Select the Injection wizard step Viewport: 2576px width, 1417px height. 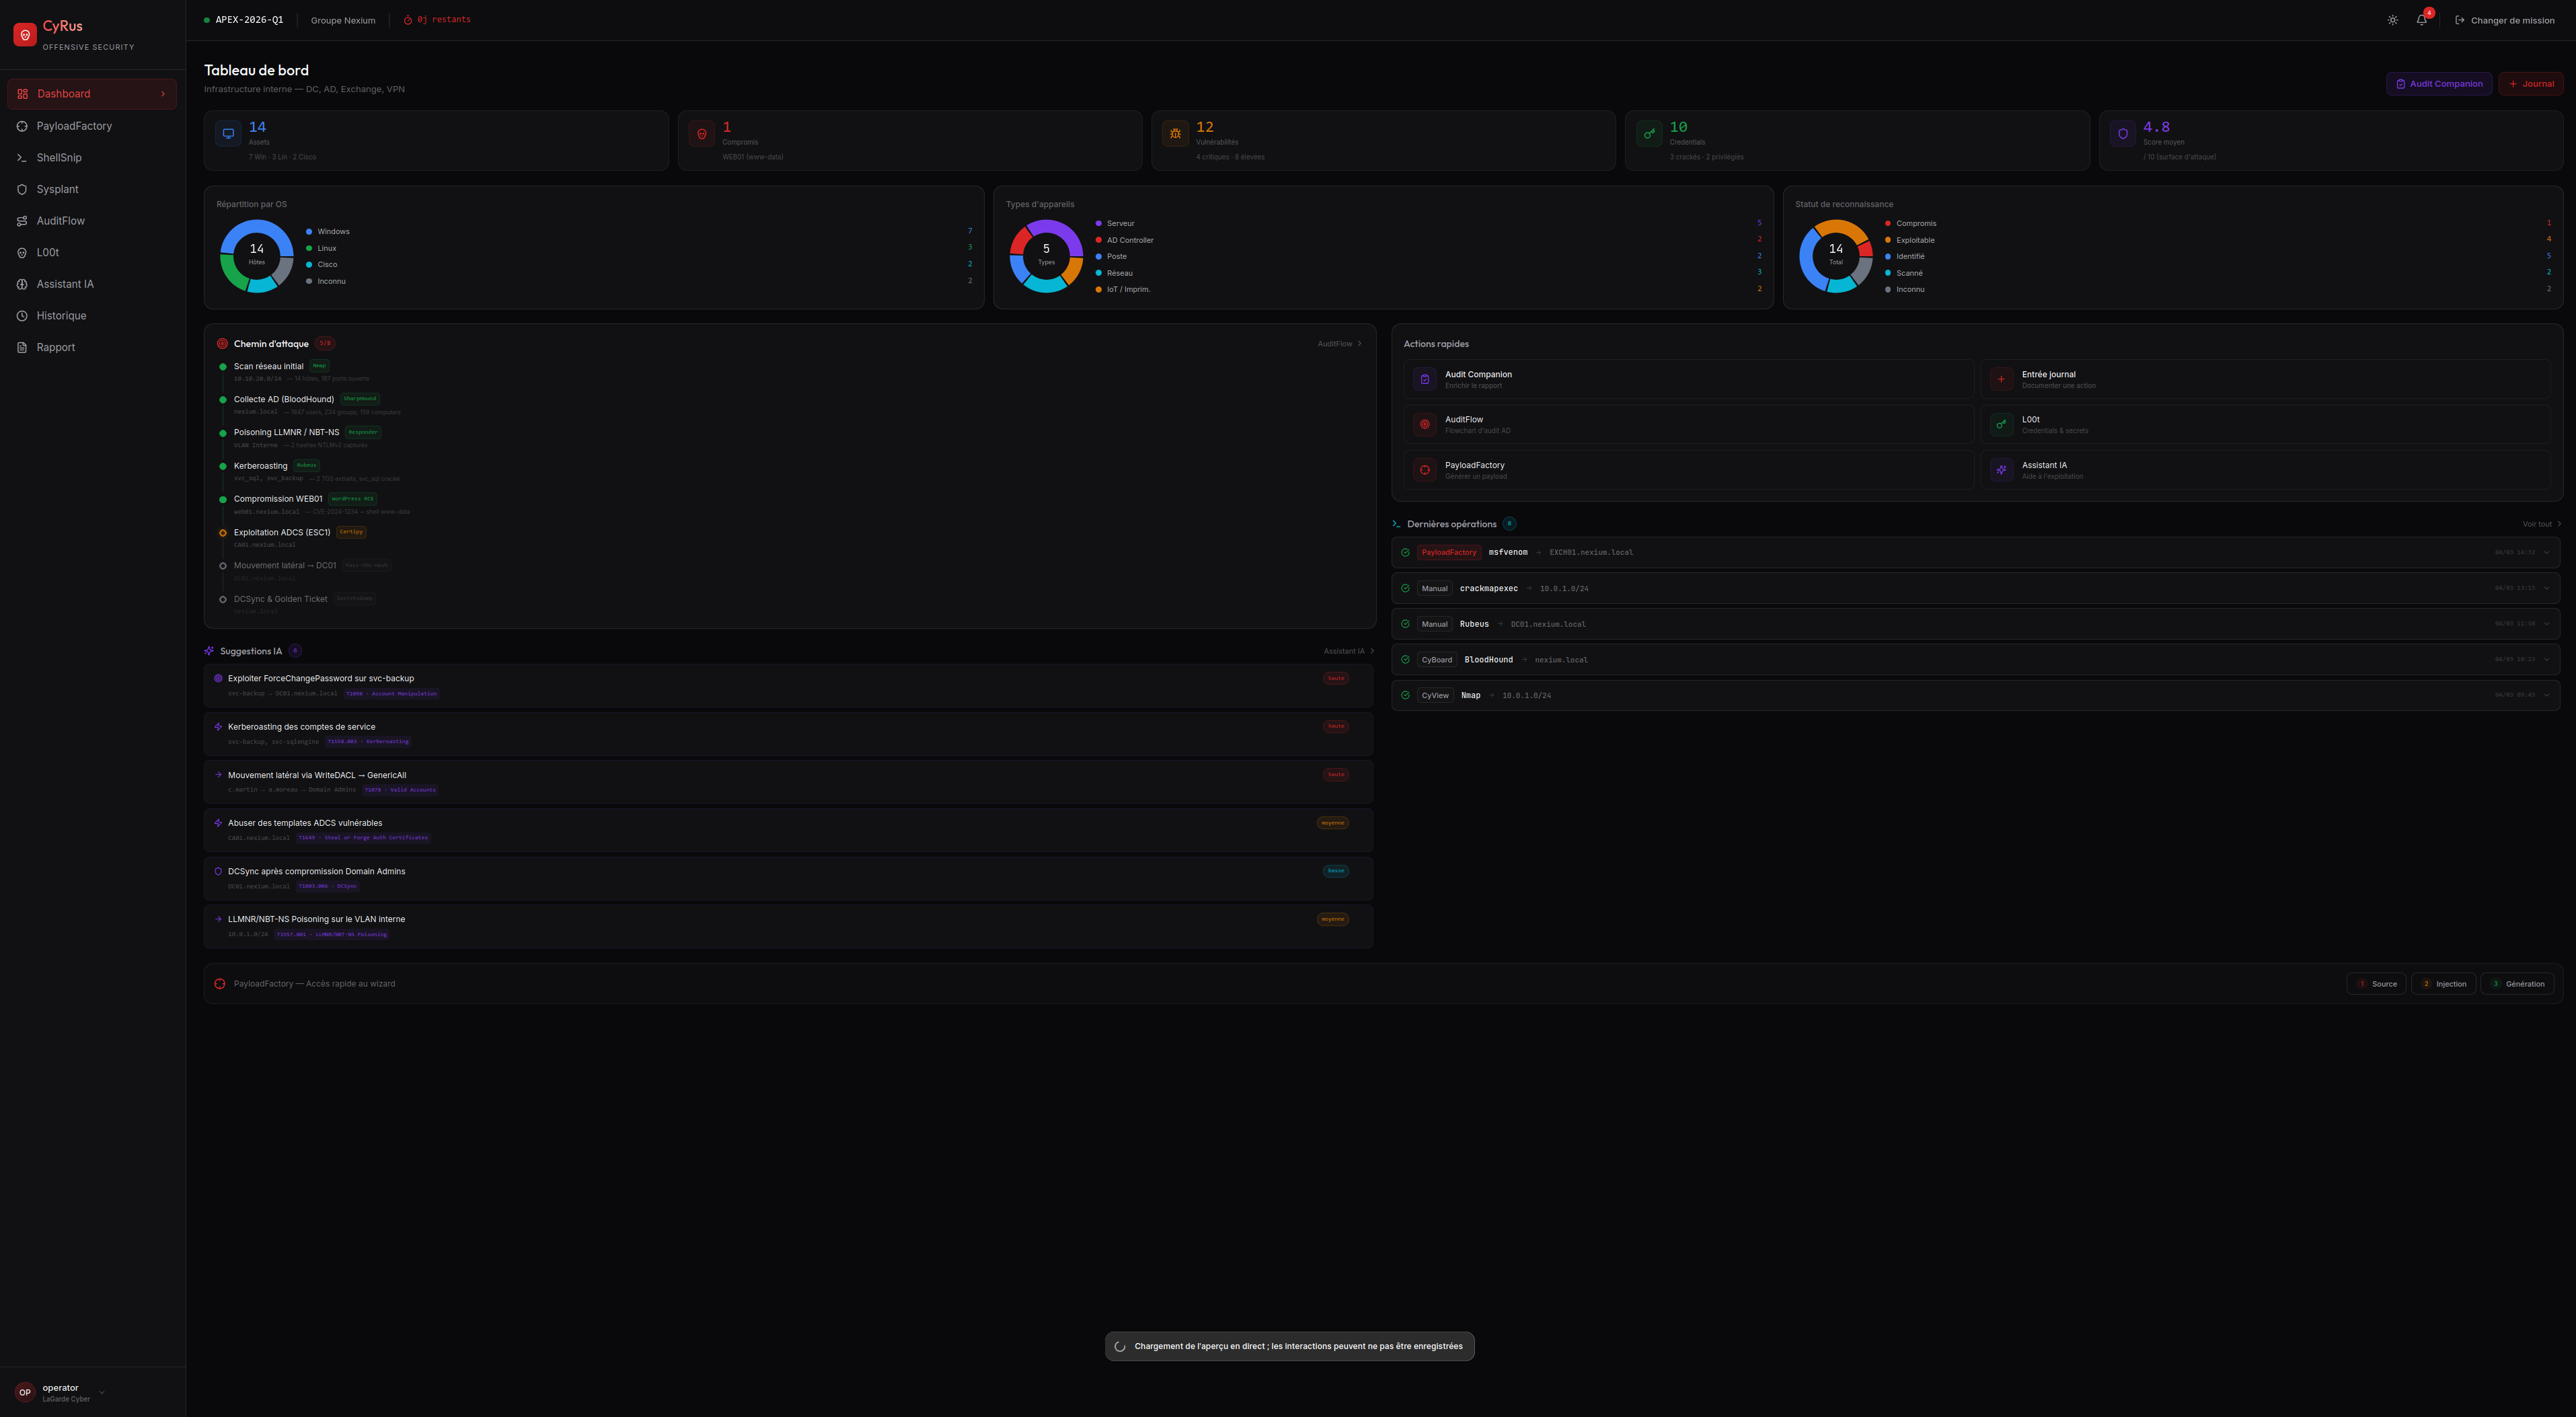click(x=2443, y=984)
